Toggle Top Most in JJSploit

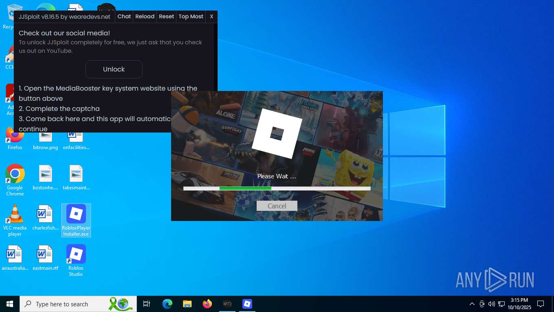click(191, 17)
